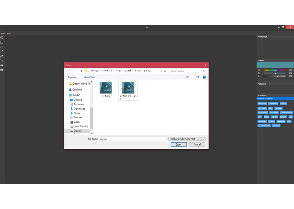
Task: Click the NO PERSON tag
Action: point(263,113)
